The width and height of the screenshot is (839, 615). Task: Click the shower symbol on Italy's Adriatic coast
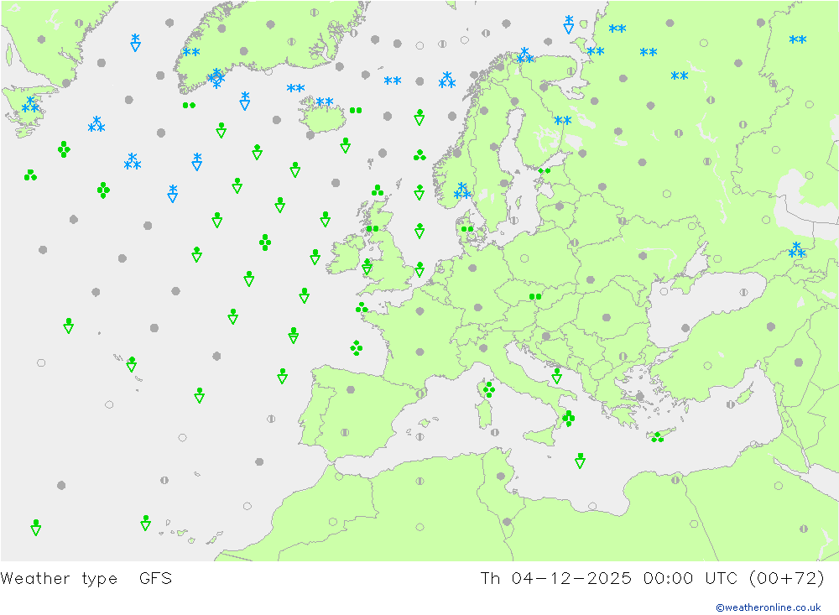coord(556,375)
